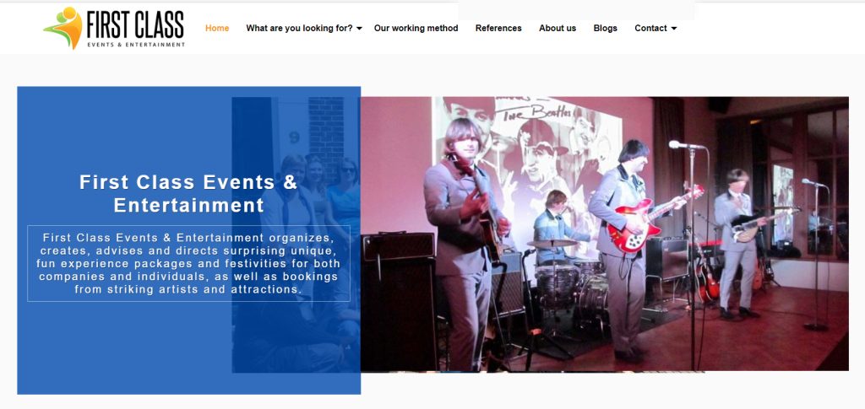Click the bordered description paragraph box

pos(188,263)
